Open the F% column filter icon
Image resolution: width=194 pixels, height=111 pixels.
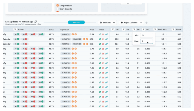[x=123, y=29]
